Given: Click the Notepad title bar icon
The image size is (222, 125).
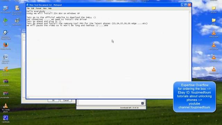Looking at the screenshot, I should pos(28,5).
